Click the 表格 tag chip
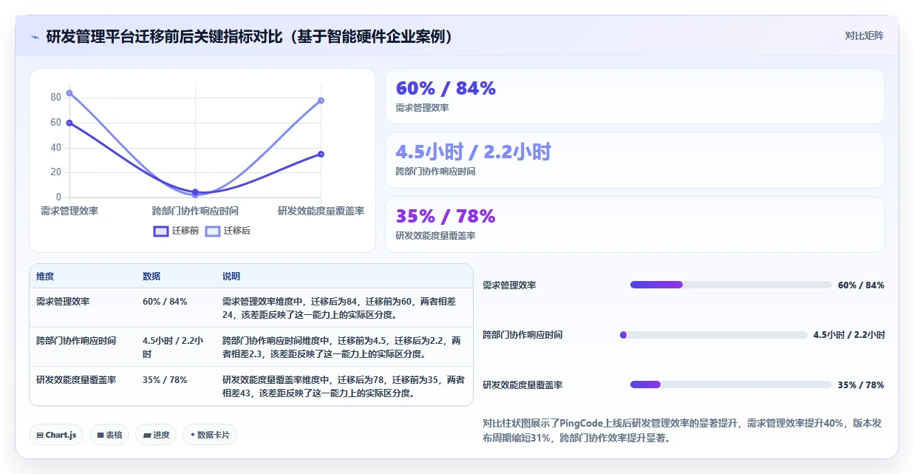This screenshot has height=474, width=914. pyautogui.click(x=109, y=435)
